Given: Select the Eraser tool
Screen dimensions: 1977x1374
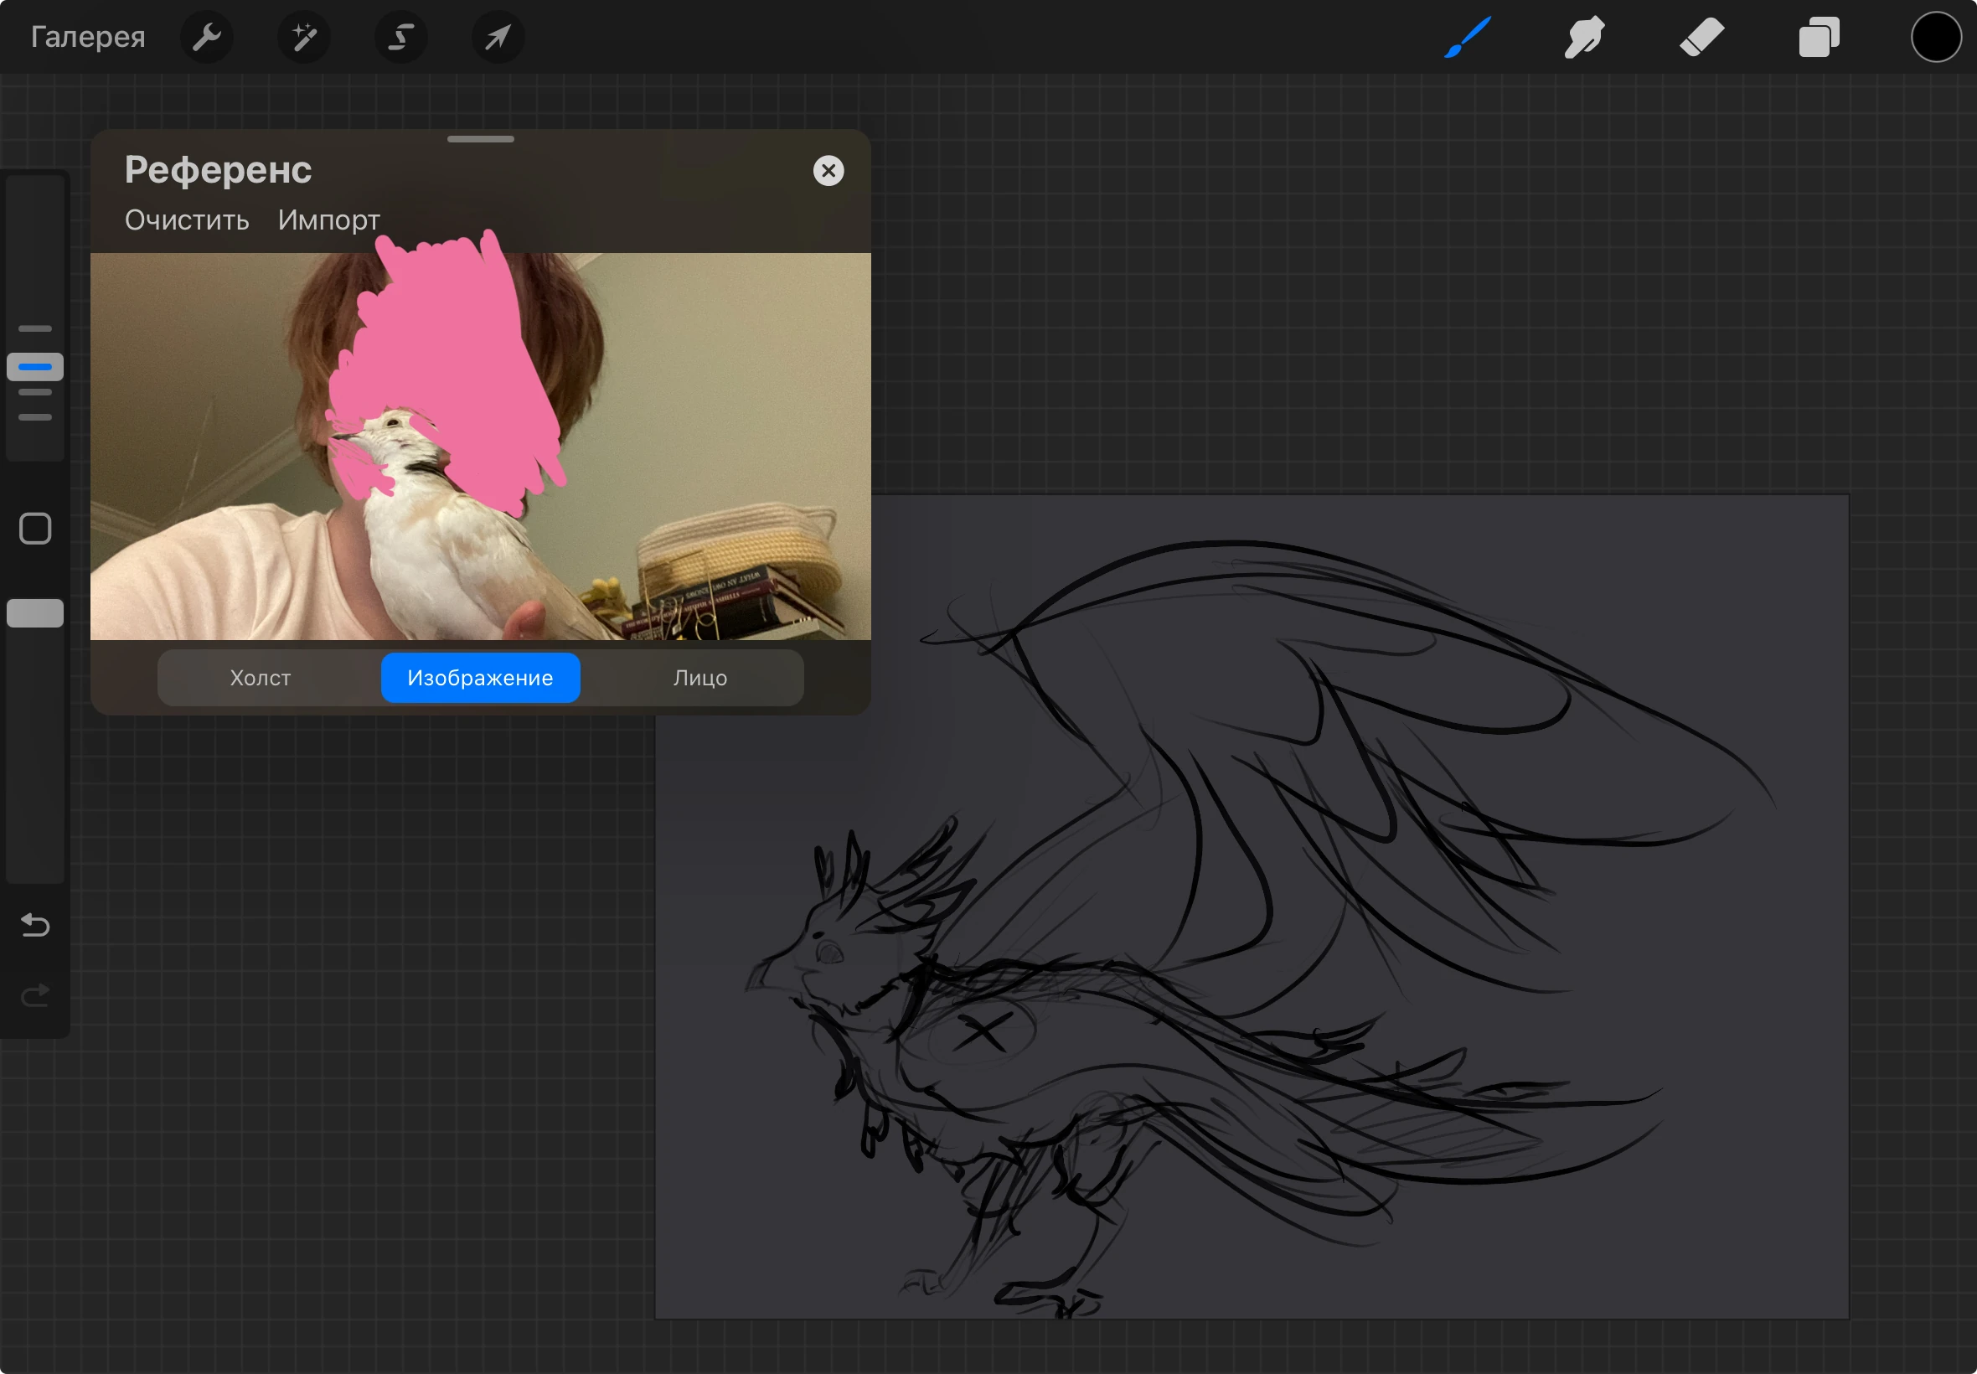Looking at the screenshot, I should tap(1701, 37).
